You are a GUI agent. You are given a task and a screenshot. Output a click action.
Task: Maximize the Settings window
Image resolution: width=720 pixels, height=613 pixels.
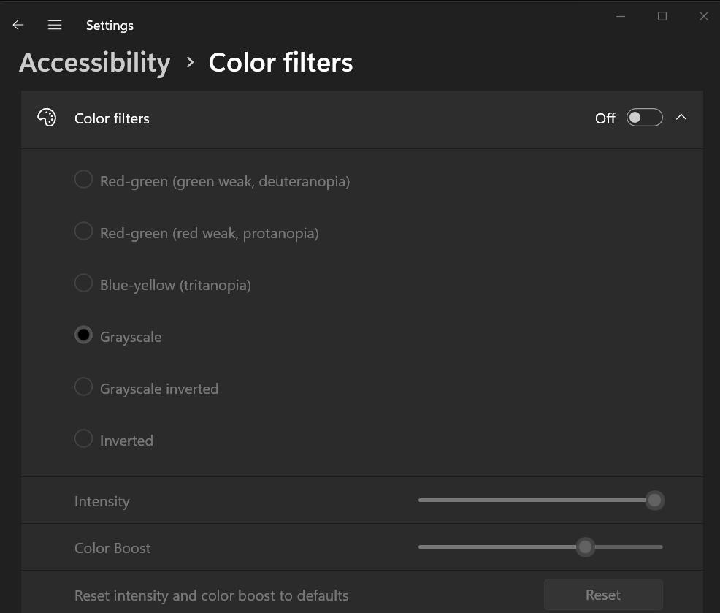pyautogui.click(x=662, y=16)
